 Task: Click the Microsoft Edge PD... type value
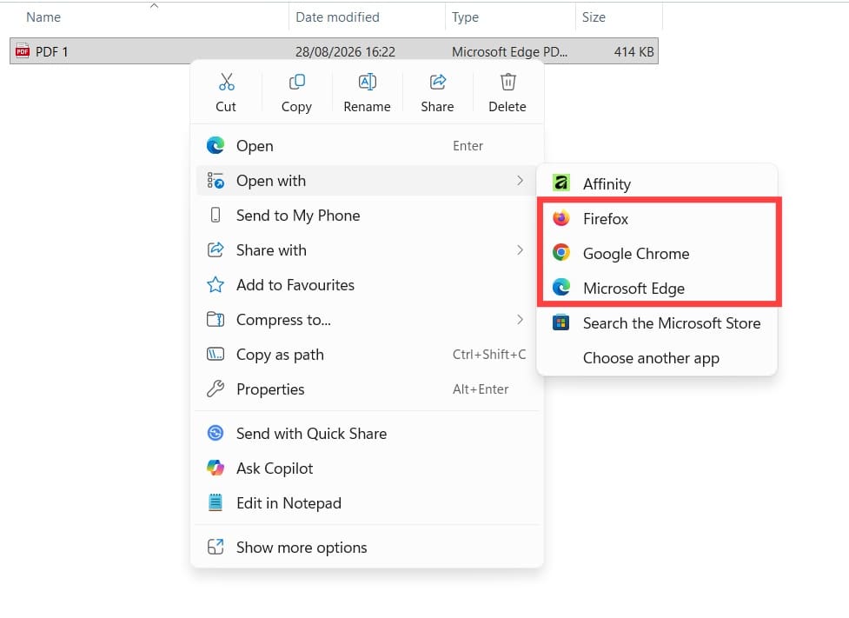509,51
